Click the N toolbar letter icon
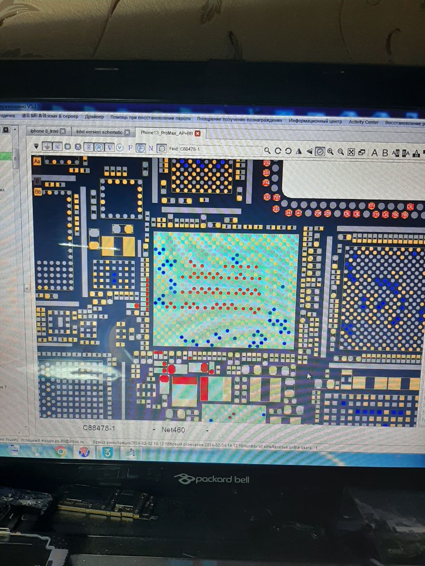 point(151,148)
